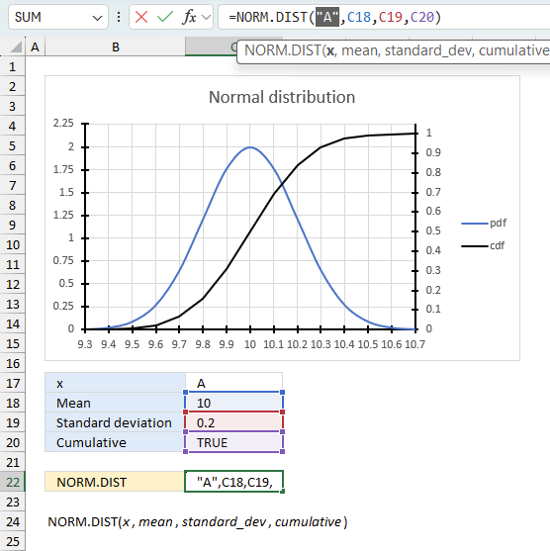The width and height of the screenshot is (550, 551).
Task: Select the pdf legend entry
Action: point(484,223)
